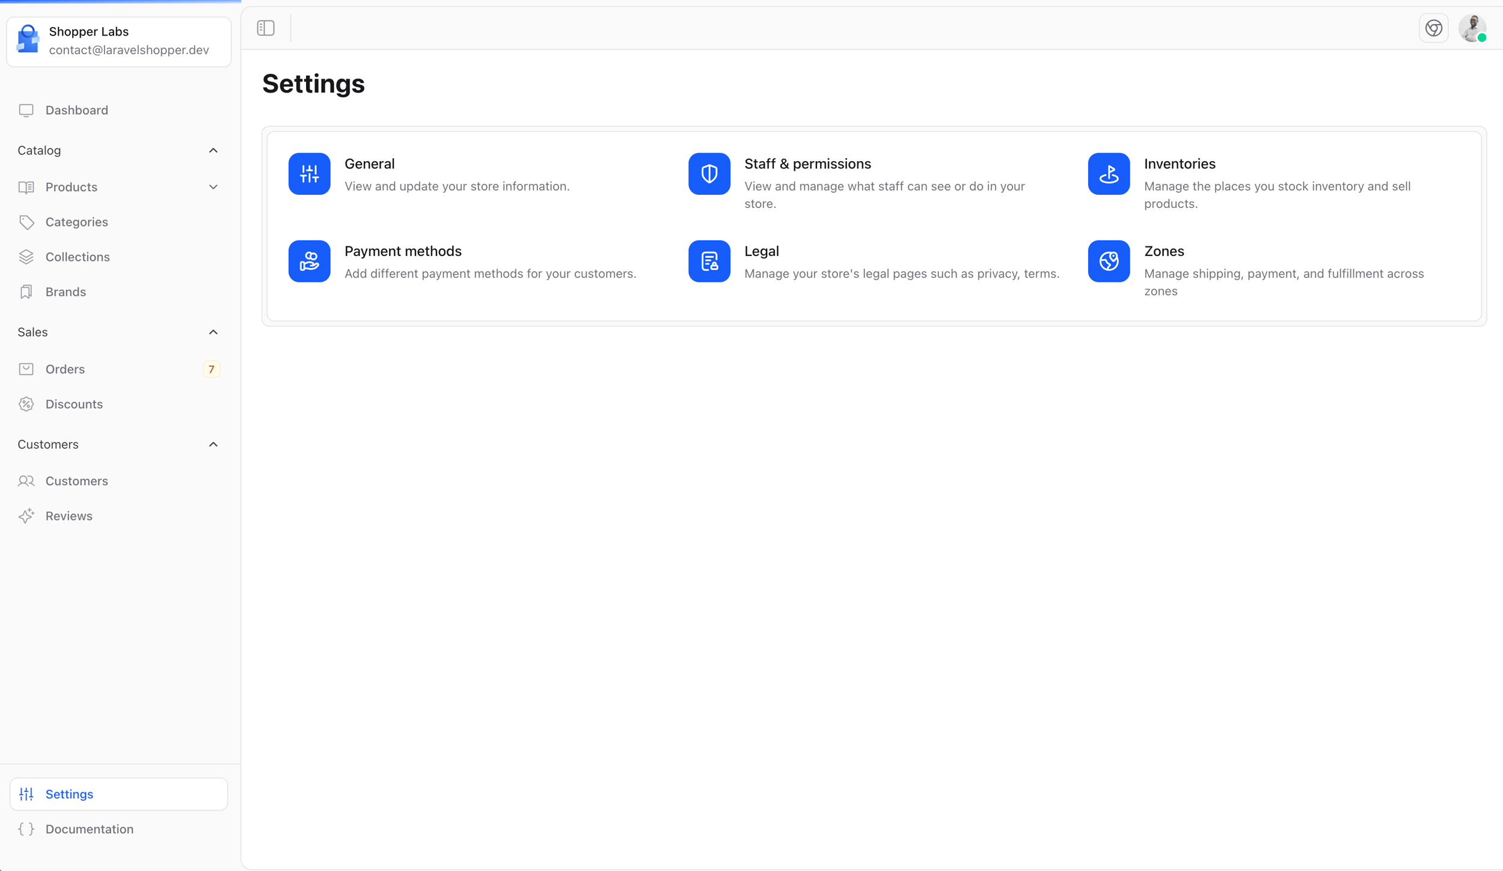
Task: Click the Collections stack icon
Action: click(x=26, y=257)
